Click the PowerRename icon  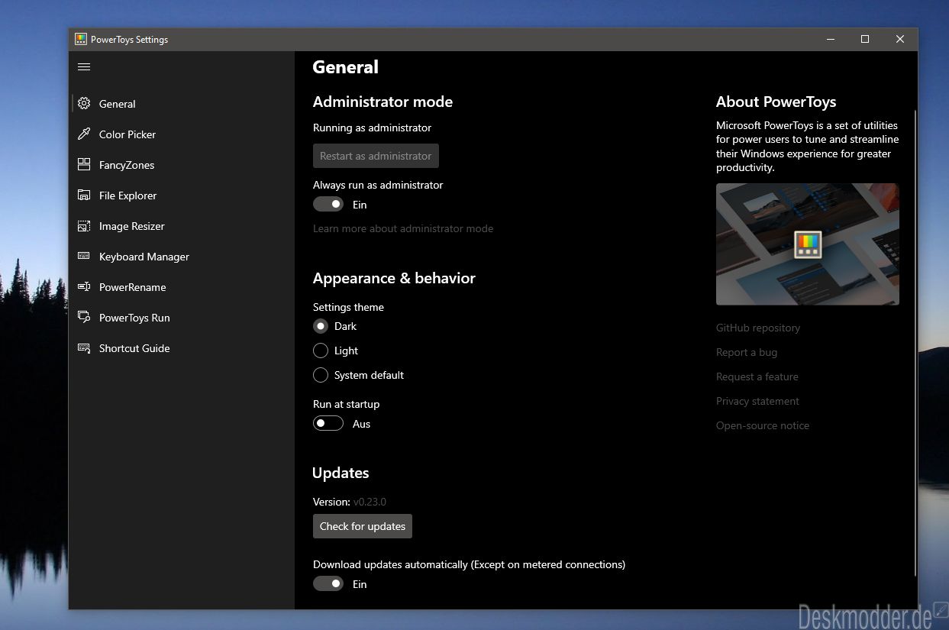point(84,287)
